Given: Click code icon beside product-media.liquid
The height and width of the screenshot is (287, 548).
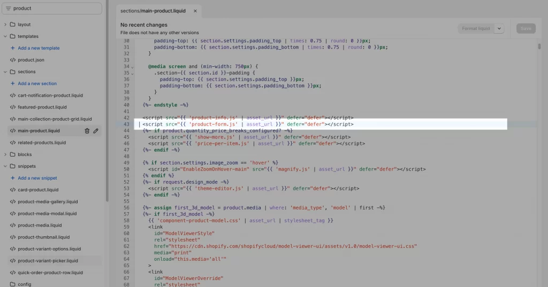Looking at the screenshot, I should pos(13,225).
